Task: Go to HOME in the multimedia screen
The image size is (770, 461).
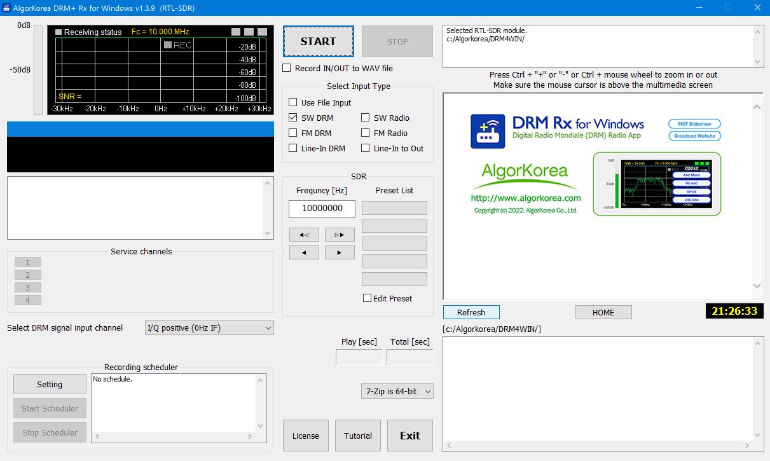Action: click(x=603, y=312)
